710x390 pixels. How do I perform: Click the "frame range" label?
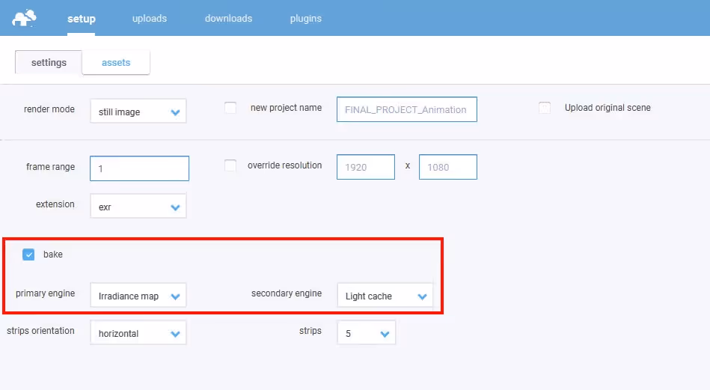tap(50, 167)
